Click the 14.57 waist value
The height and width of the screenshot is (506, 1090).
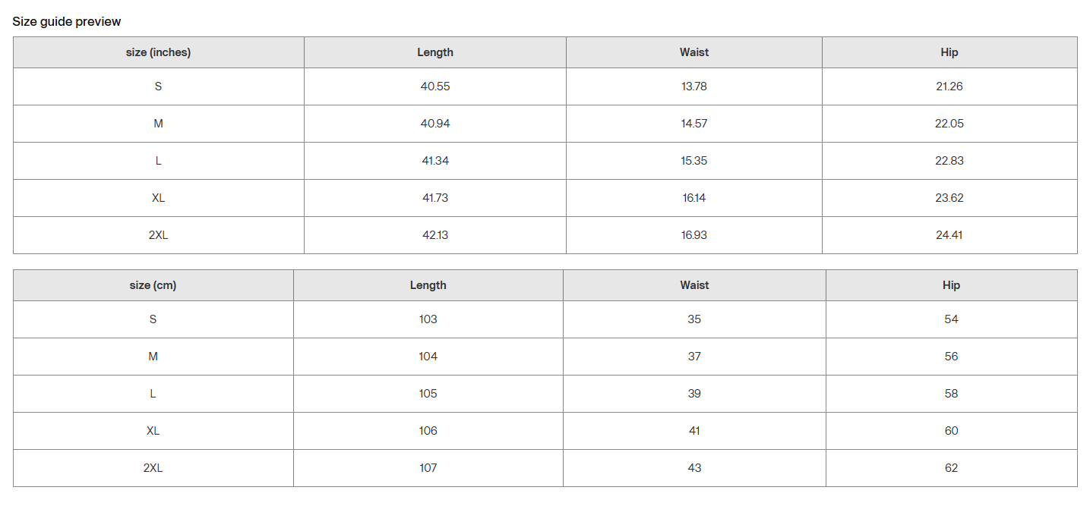point(694,124)
